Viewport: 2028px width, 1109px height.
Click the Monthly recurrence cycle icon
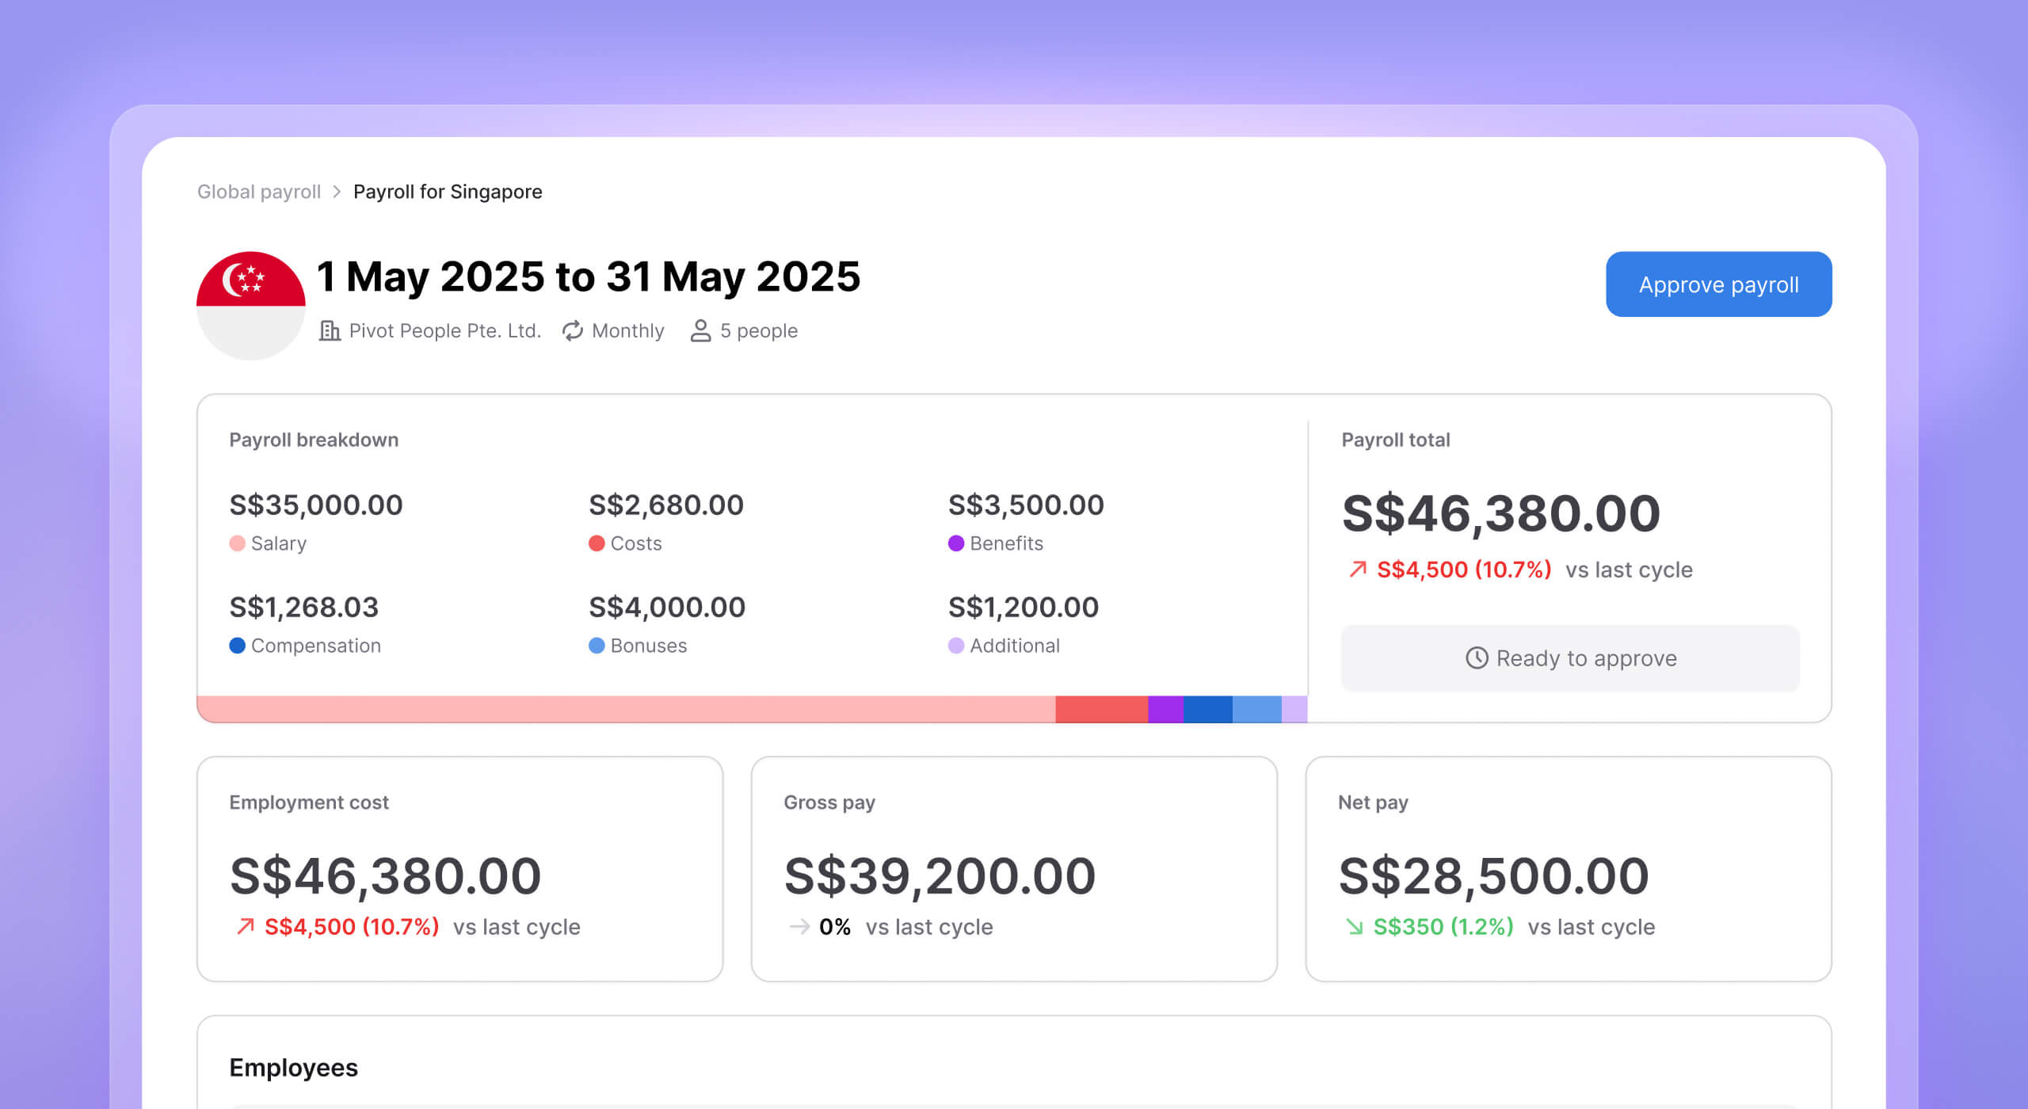point(572,330)
